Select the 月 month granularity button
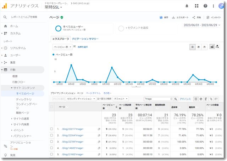227x161 pixels. tap(204, 47)
